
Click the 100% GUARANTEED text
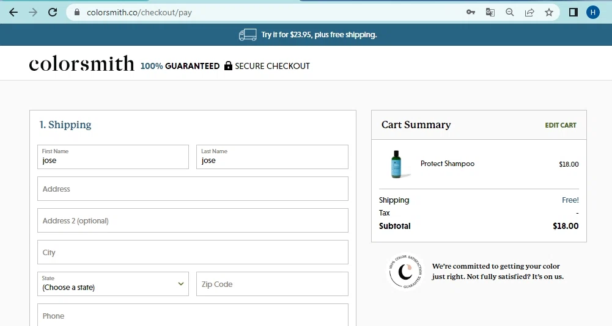[x=180, y=66]
